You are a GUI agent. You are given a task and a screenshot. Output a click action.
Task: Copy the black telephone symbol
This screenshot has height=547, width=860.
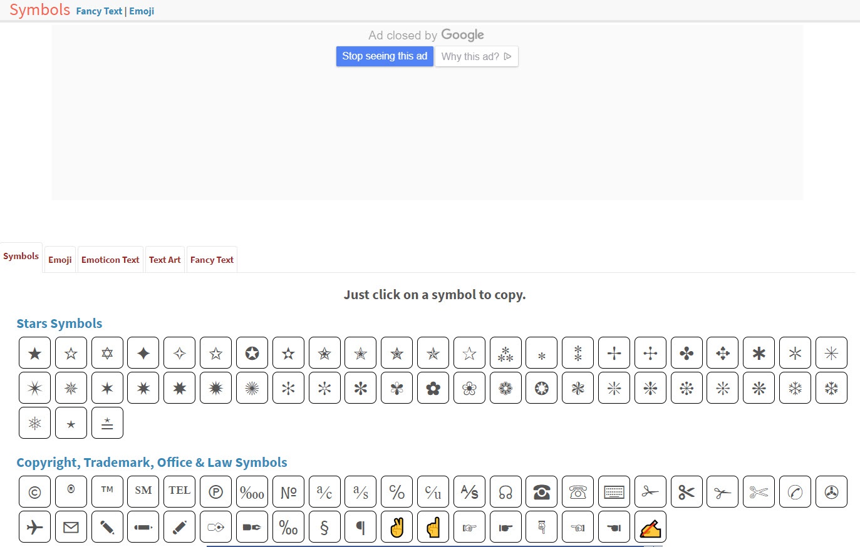[x=542, y=492]
